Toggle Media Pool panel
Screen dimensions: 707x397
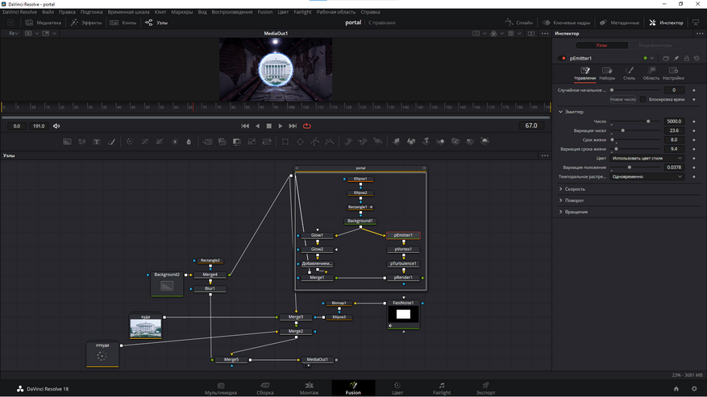(44, 23)
